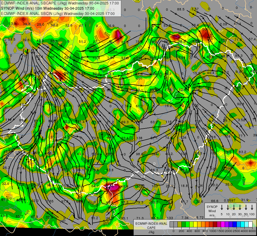This screenshot has height=236, width=257.
Task: Click the map value '93.4'
Action: 125,138
